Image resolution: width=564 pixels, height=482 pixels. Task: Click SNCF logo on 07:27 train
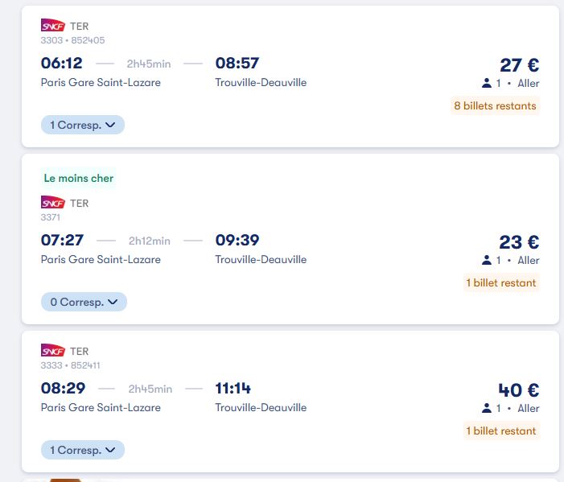[x=53, y=203]
